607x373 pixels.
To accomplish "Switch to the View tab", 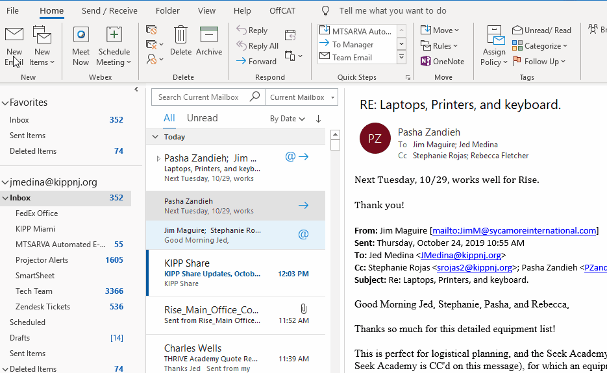I will (x=206, y=11).
